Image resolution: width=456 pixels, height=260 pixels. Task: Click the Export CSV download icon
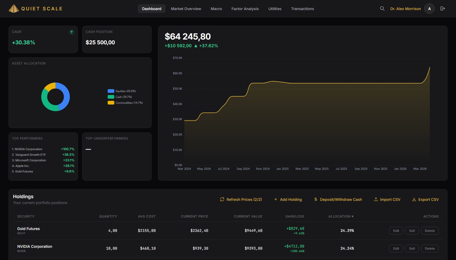tap(414, 199)
